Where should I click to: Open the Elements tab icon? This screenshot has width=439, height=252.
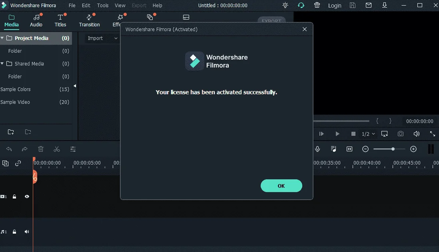(x=150, y=17)
